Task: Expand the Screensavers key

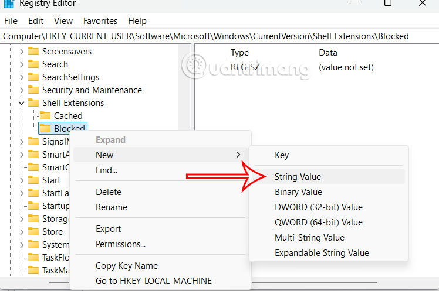Action: pos(22,52)
